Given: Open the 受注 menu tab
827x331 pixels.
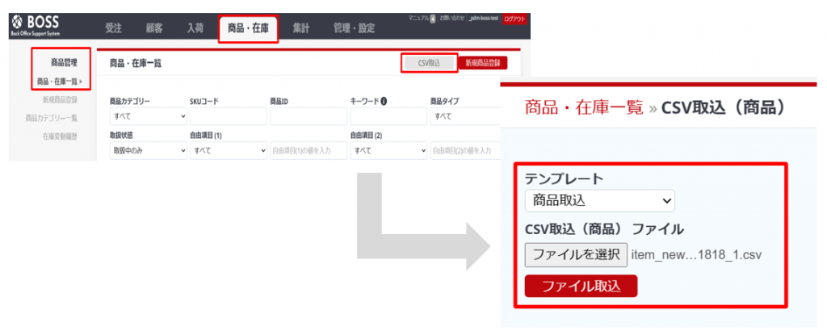Looking at the screenshot, I should click(x=113, y=28).
